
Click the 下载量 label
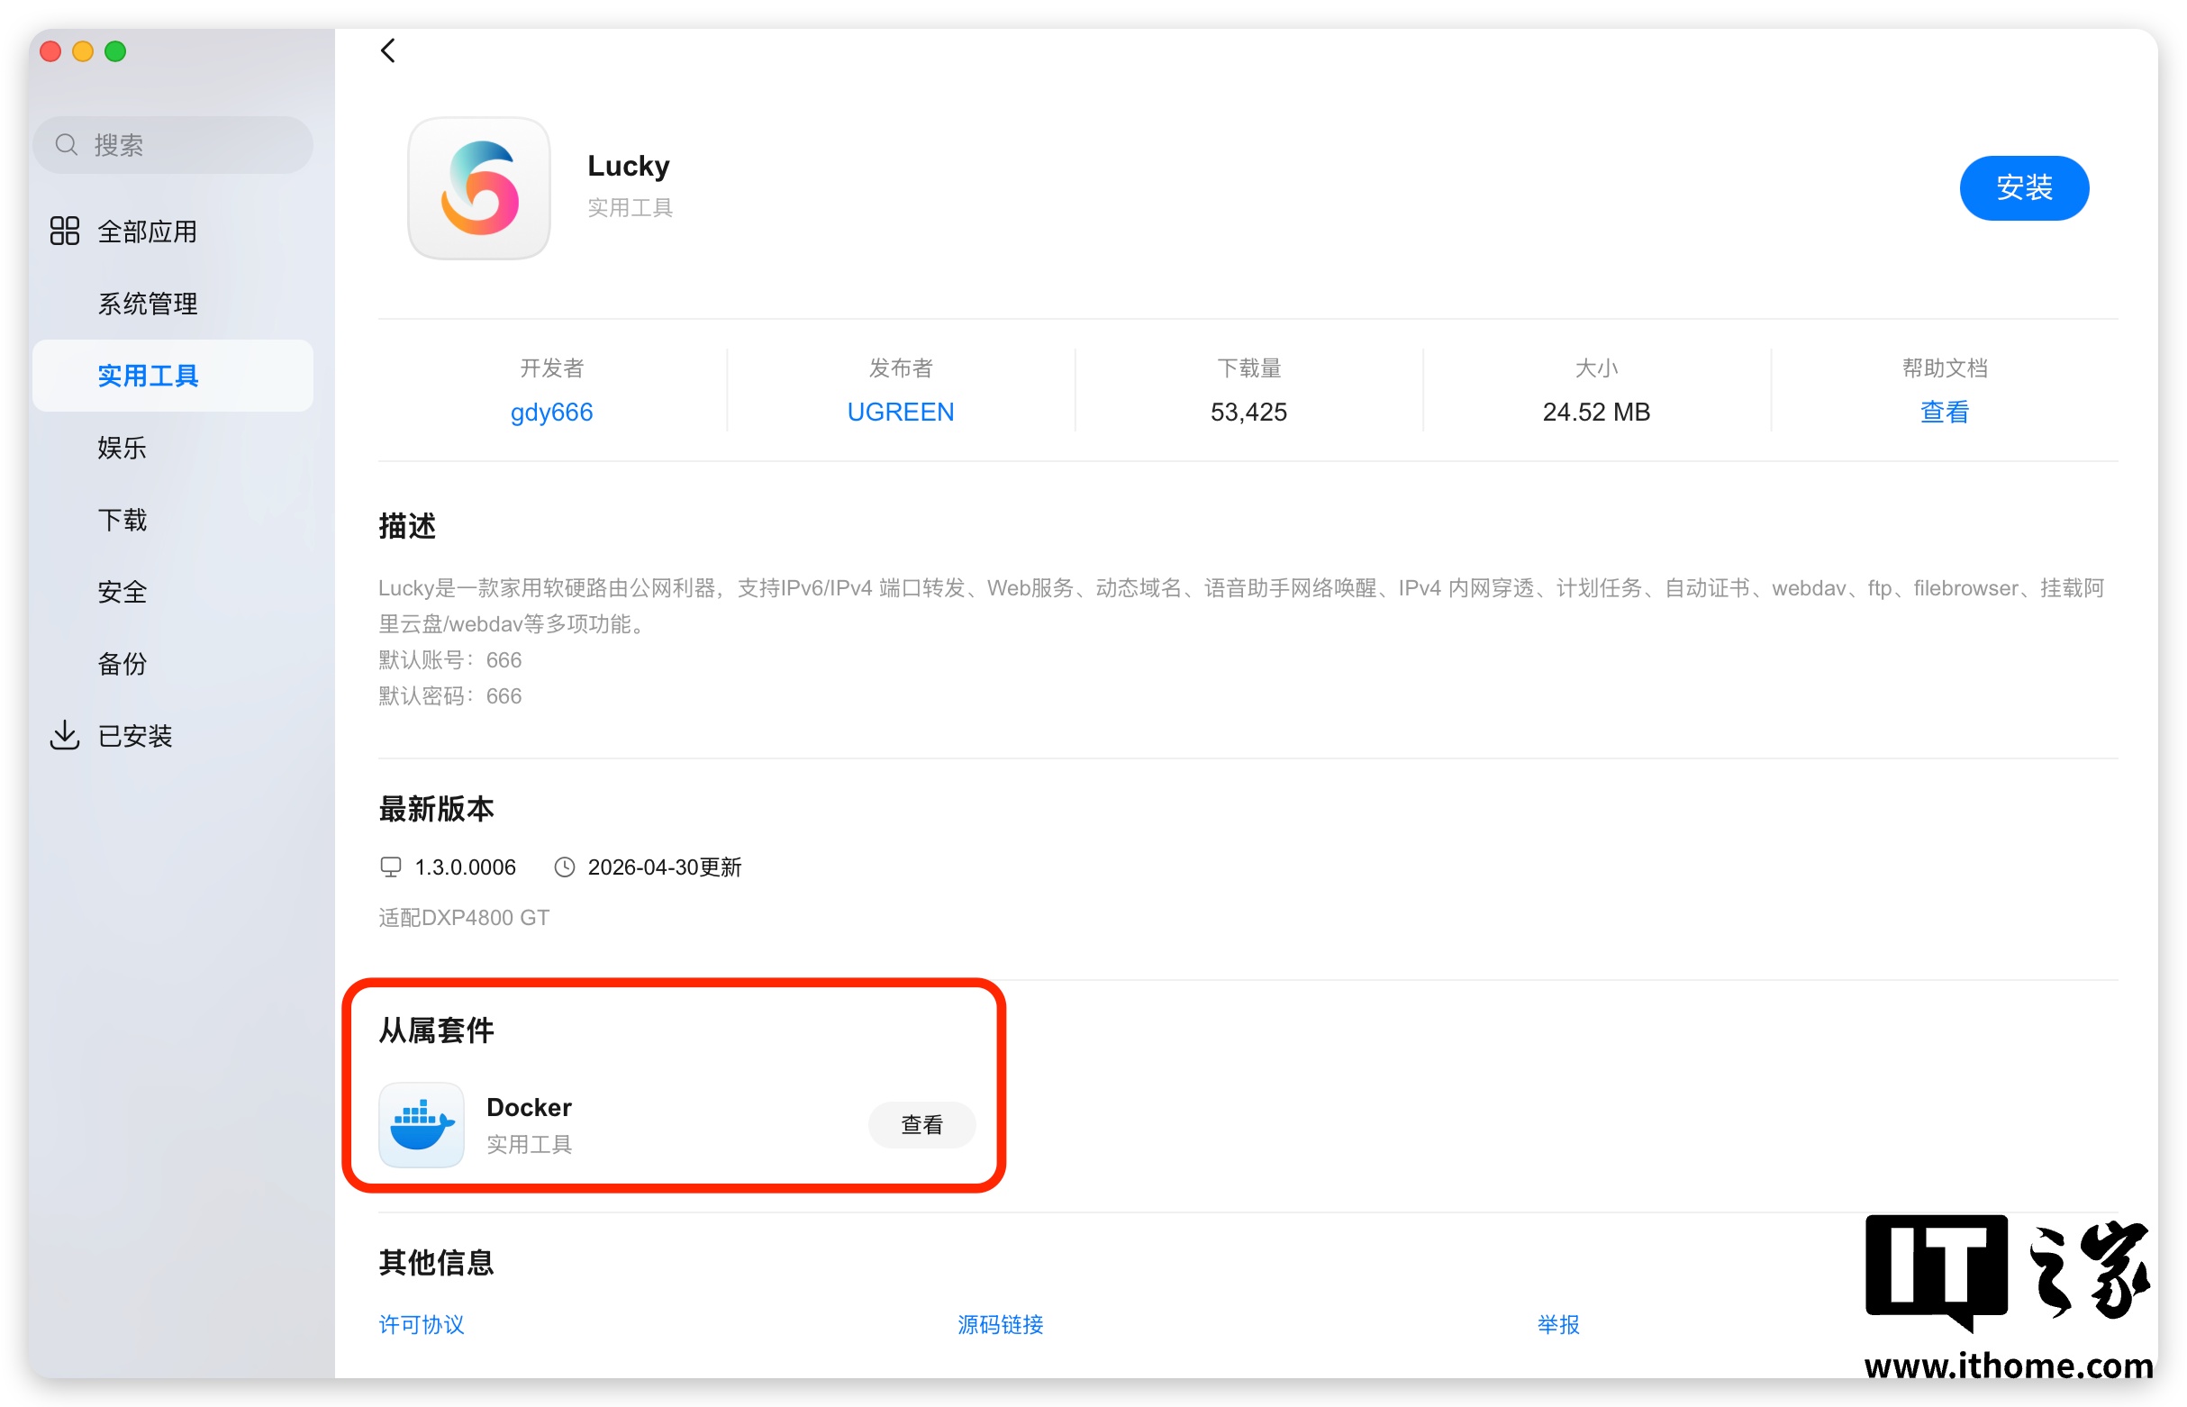pos(1248,368)
